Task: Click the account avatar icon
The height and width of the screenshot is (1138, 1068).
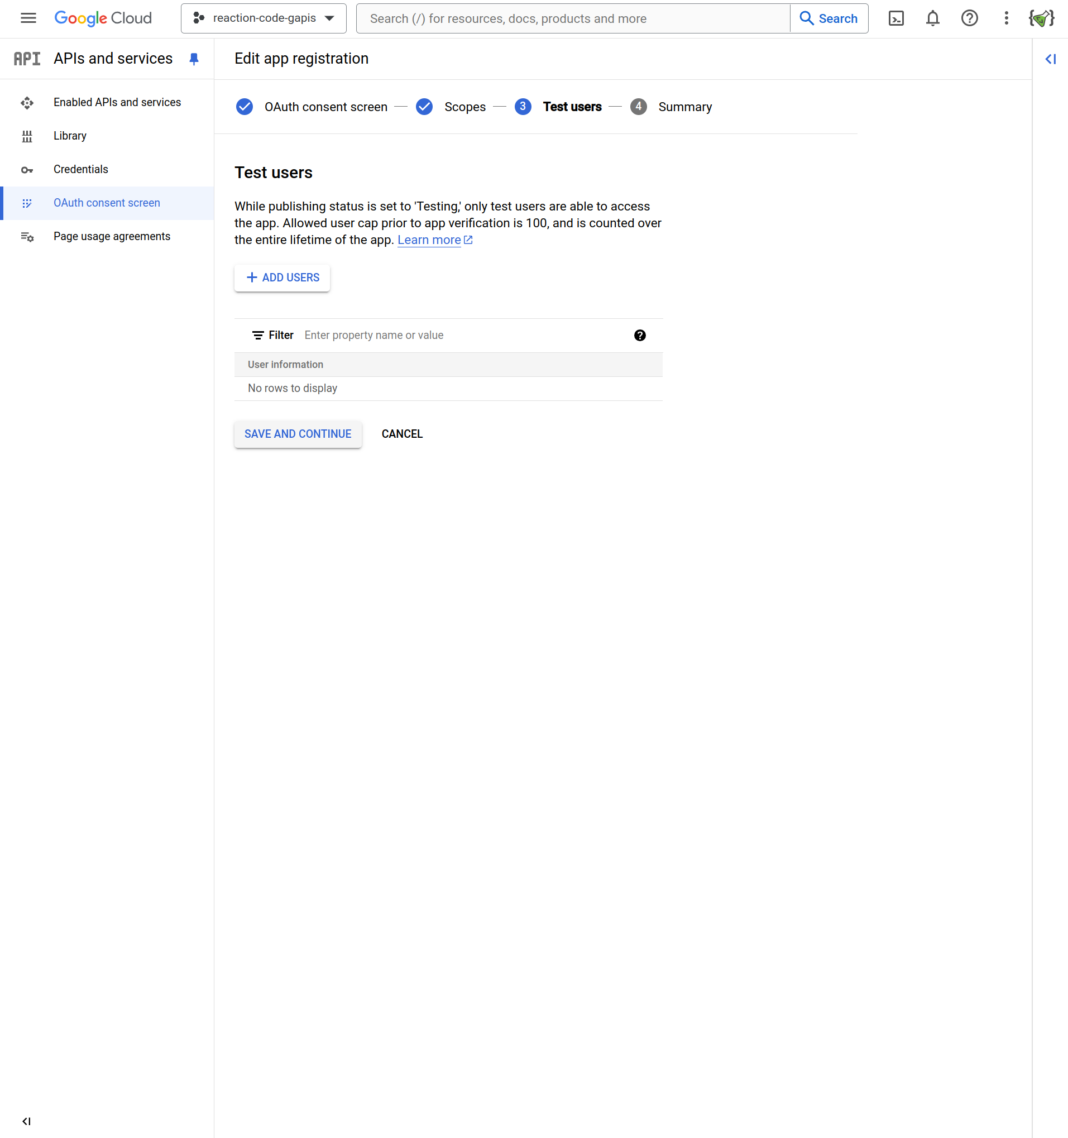Action: (x=1041, y=18)
